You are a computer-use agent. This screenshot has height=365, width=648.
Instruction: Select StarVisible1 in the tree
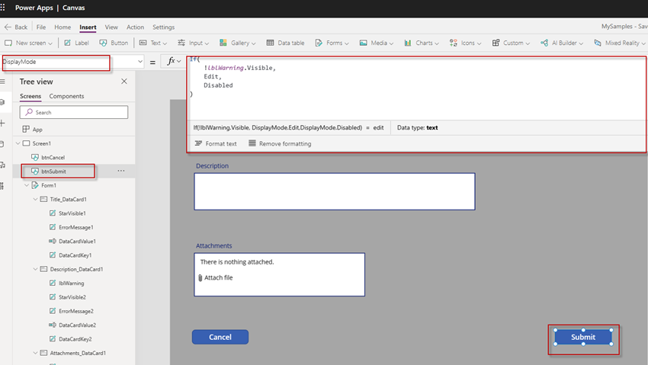[72, 213]
